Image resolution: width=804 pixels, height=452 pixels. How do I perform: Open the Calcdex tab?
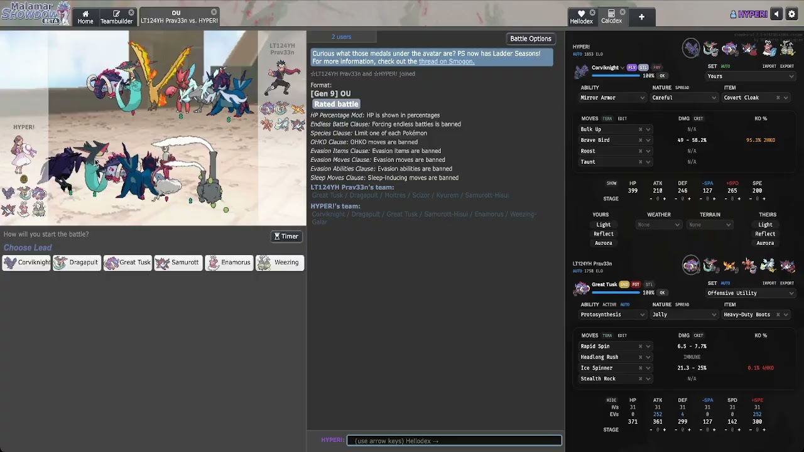coord(611,17)
